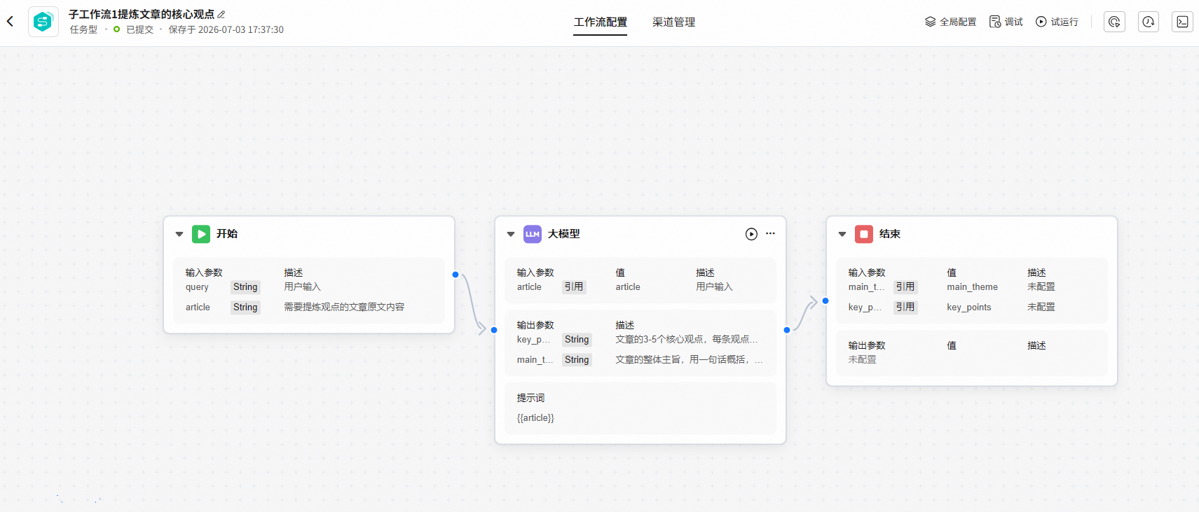Switch to 工作流配置 tab

(x=601, y=22)
